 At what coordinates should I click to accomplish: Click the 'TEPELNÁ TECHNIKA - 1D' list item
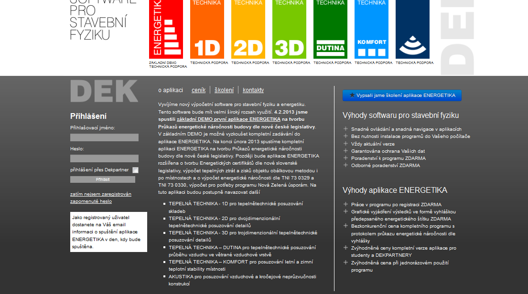[236, 207]
